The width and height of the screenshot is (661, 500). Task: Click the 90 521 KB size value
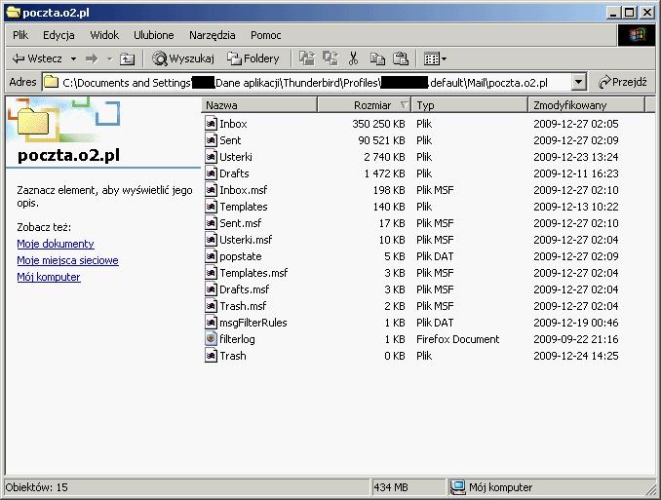pos(381,140)
